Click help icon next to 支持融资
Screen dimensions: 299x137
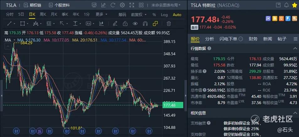click(x=209, y=123)
